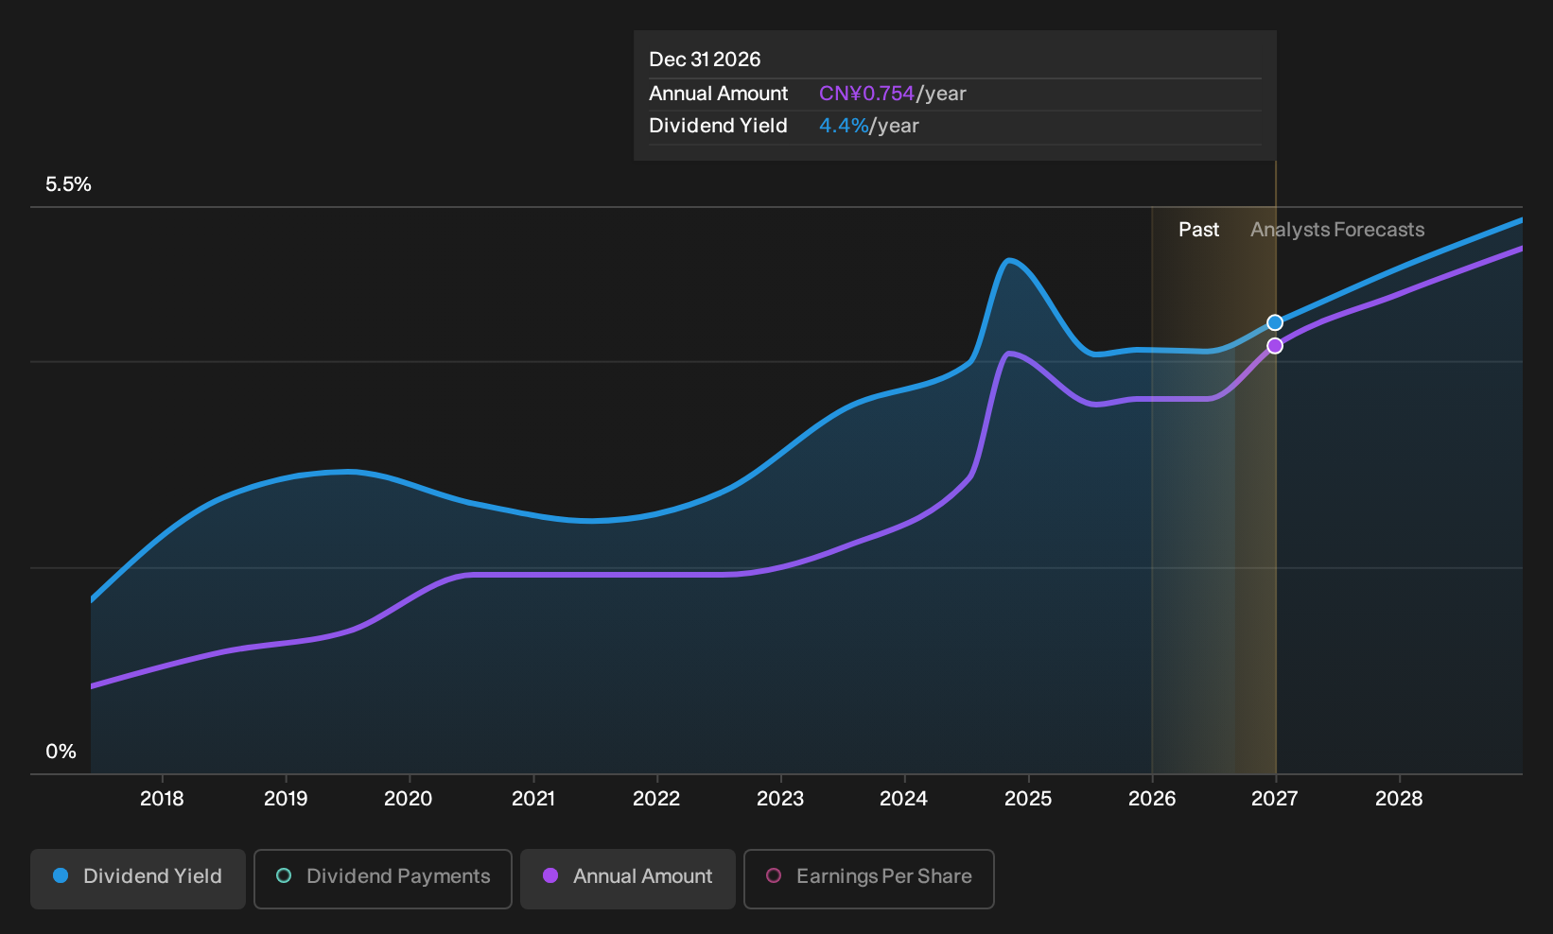Click the 2026 x-axis label
The width and height of the screenshot is (1553, 934).
point(1152,799)
